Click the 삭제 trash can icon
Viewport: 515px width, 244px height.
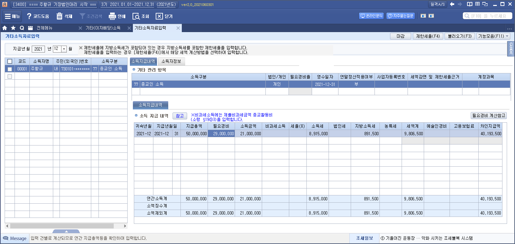pyautogui.click(x=59, y=16)
